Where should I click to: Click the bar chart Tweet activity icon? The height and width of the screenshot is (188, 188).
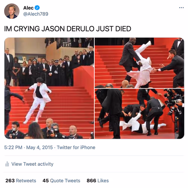7,164
